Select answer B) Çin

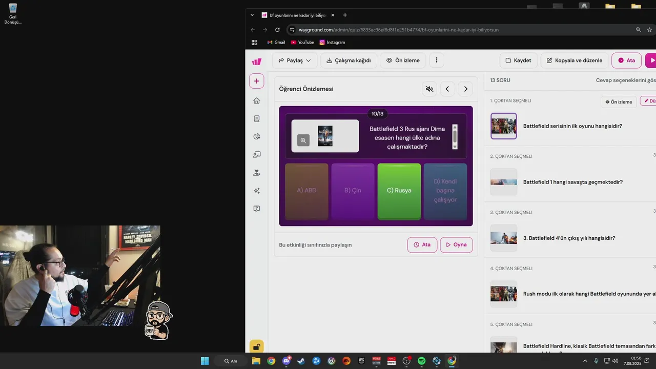353,192
